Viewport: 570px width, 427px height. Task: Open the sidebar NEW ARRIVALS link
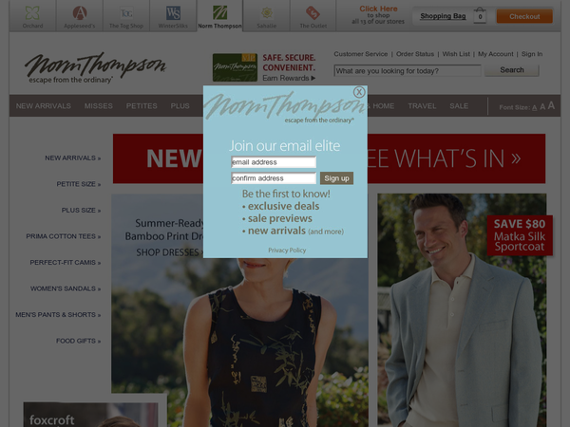[x=73, y=158]
